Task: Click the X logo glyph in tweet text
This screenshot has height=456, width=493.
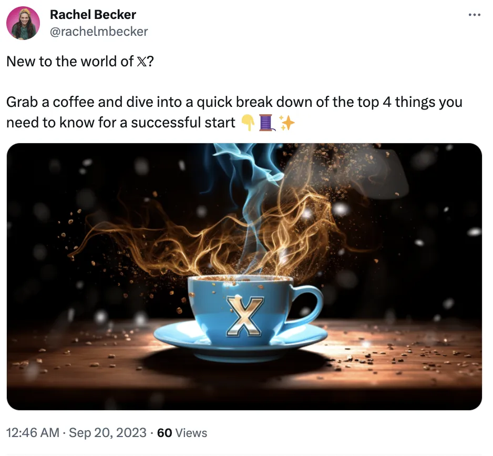Action: [140, 62]
